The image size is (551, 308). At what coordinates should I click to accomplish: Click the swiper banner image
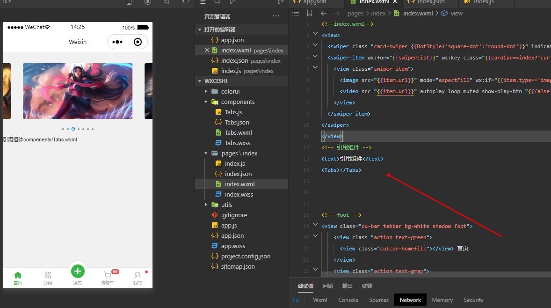[78, 91]
